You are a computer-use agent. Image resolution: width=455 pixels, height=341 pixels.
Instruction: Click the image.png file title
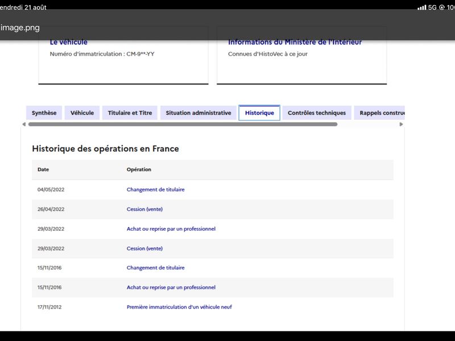tap(20, 28)
